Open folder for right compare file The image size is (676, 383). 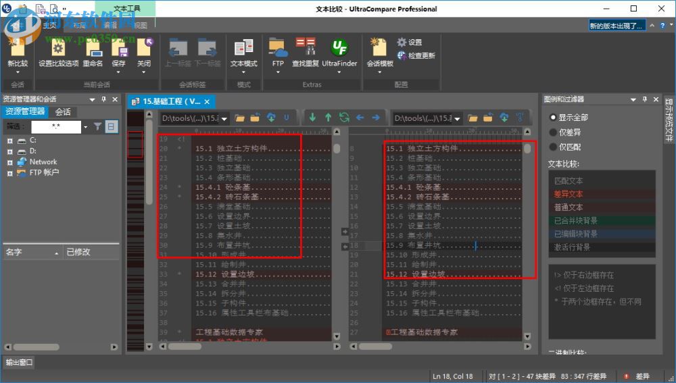[473, 118]
